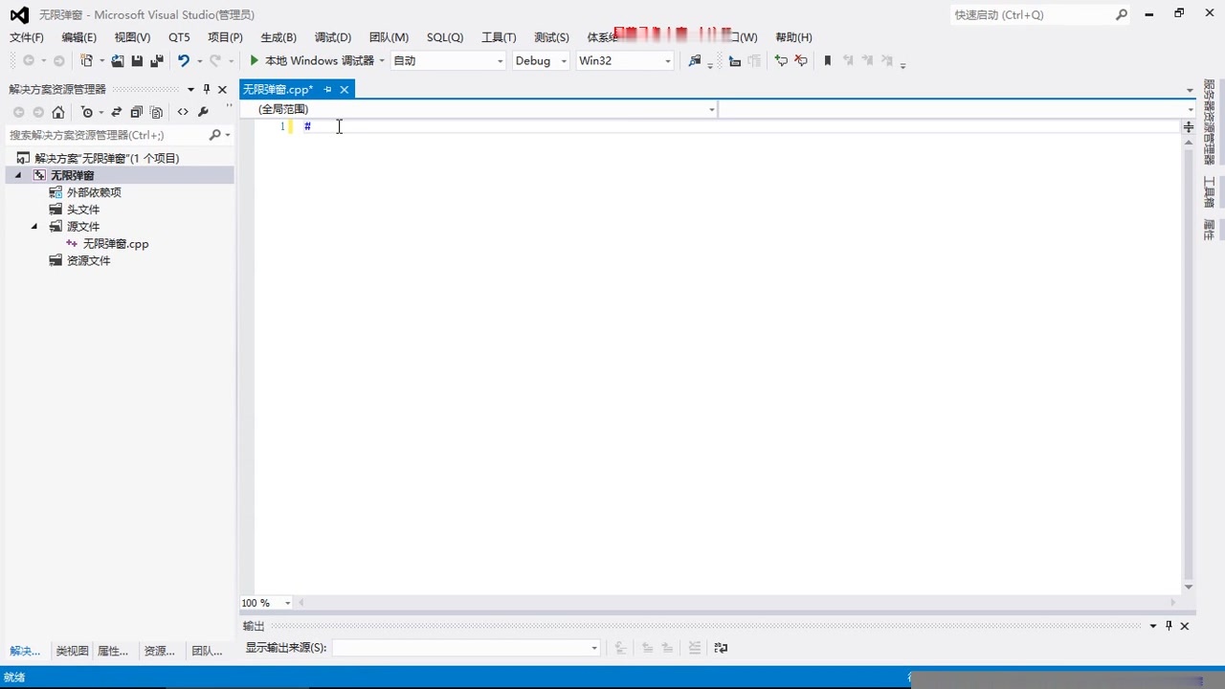Open the Solution Explorer window options arrow

(191, 89)
